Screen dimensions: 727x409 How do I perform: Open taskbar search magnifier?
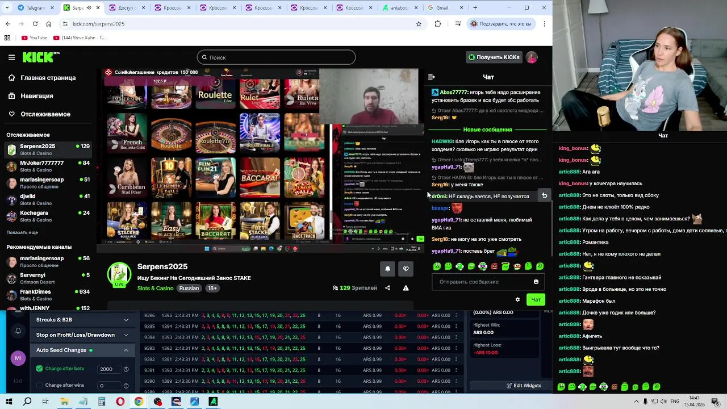(27, 402)
